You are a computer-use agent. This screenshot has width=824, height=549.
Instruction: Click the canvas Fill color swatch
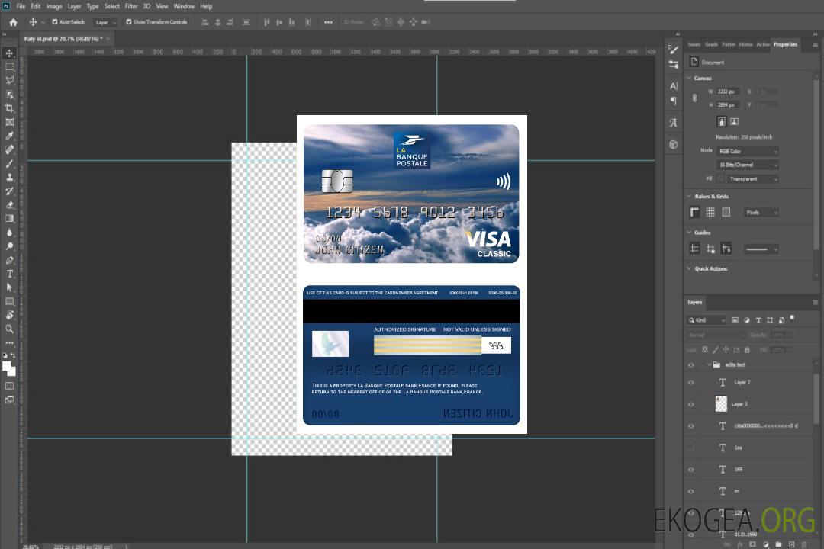(x=720, y=179)
